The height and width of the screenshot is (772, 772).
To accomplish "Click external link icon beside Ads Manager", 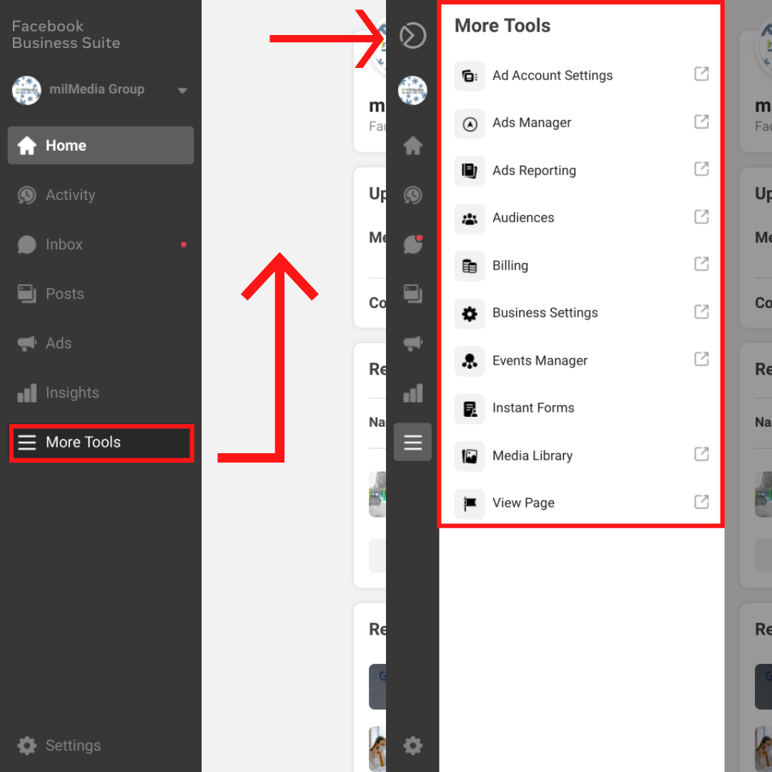I will click(702, 122).
